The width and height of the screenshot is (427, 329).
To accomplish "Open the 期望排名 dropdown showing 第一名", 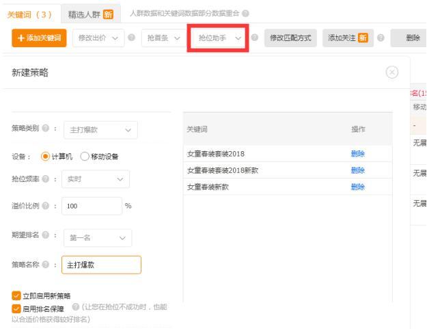I will (x=97, y=237).
